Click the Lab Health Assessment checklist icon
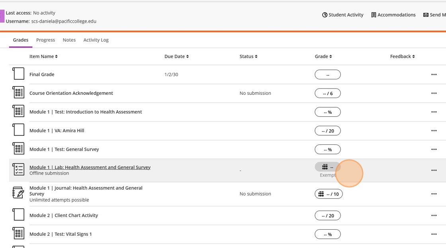 pyautogui.click(x=18, y=170)
